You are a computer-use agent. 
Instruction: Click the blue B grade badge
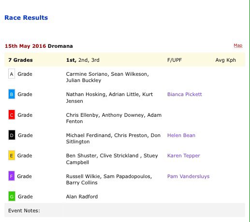(12, 94)
